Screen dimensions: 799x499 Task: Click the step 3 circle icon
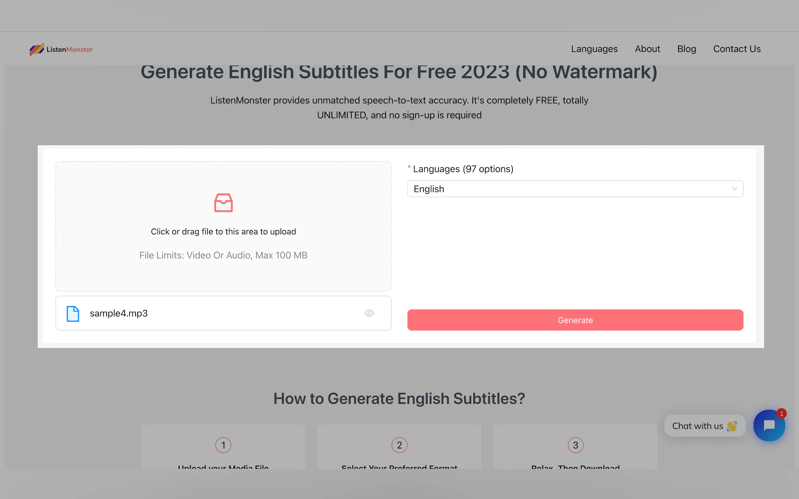[x=575, y=445]
